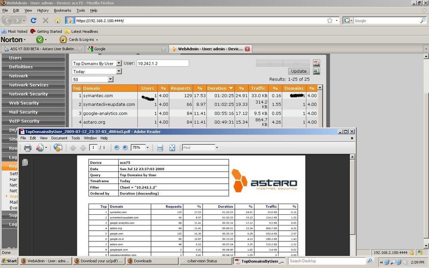Open Definitions in the WebAdmin sidebar
The image size is (429, 268).
click(x=34, y=67)
